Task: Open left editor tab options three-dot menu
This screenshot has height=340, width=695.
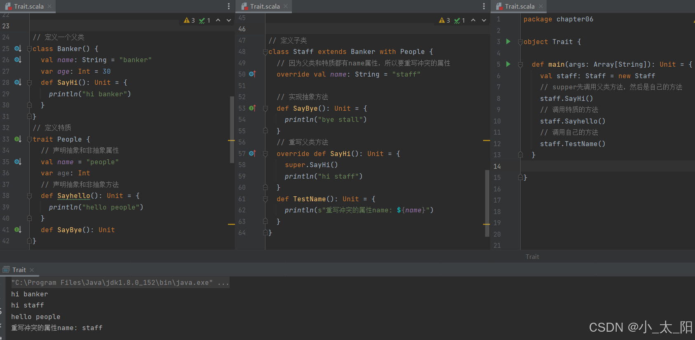Action: (x=229, y=6)
